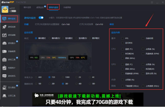Enable the FPS checkbox
Viewport: 165px width, 107px height.
pos(122,39)
